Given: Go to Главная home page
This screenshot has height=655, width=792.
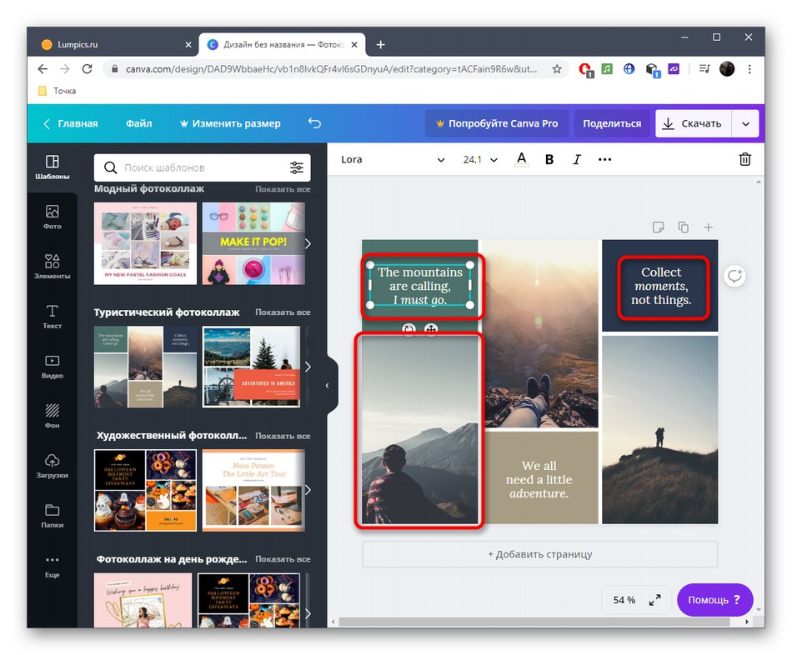Looking at the screenshot, I should pos(71,123).
